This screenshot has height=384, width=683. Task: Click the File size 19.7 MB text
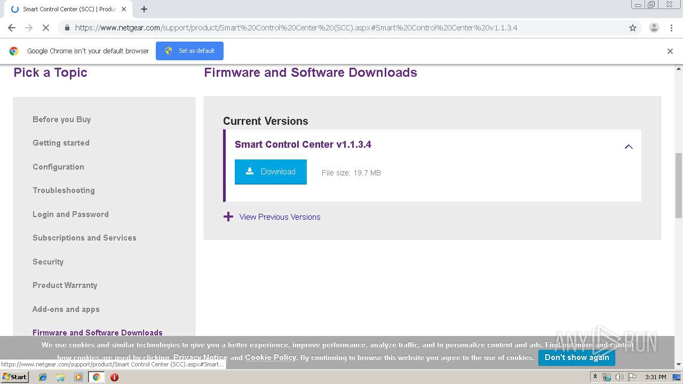pos(351,173)
